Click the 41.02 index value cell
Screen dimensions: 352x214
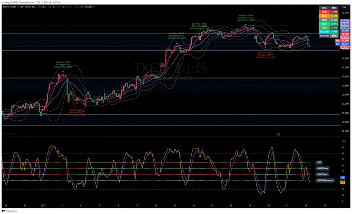[334, 32]
